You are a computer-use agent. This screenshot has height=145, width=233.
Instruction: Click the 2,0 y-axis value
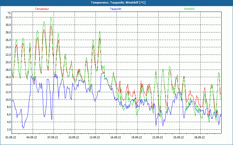point(9,129)
